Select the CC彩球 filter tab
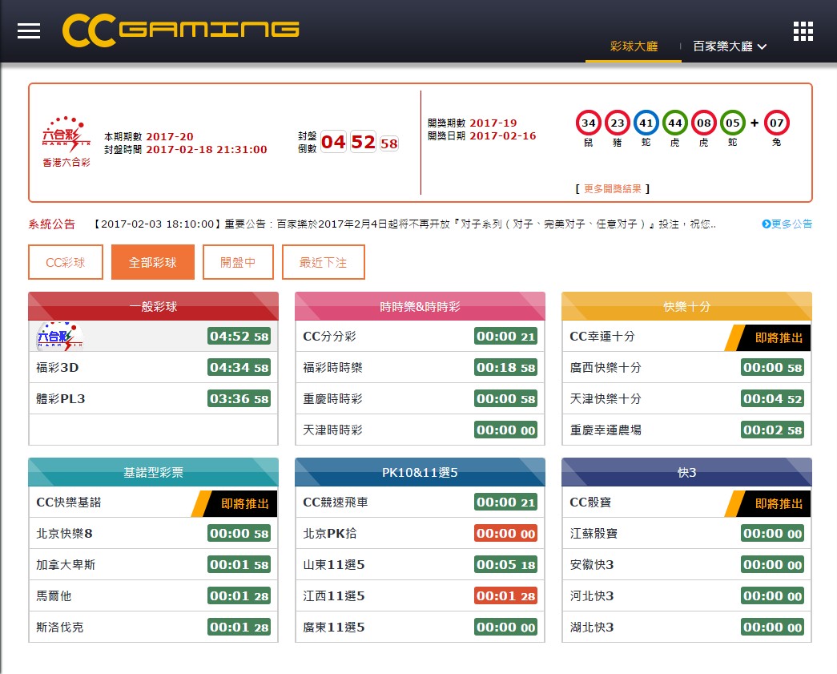Viewport: 837px width, 674px height. click(x=66, y=262)
